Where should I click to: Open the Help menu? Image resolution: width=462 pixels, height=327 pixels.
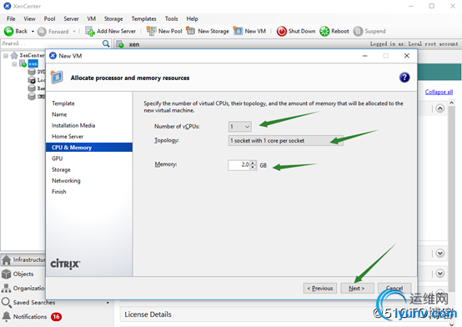[192, 19]
